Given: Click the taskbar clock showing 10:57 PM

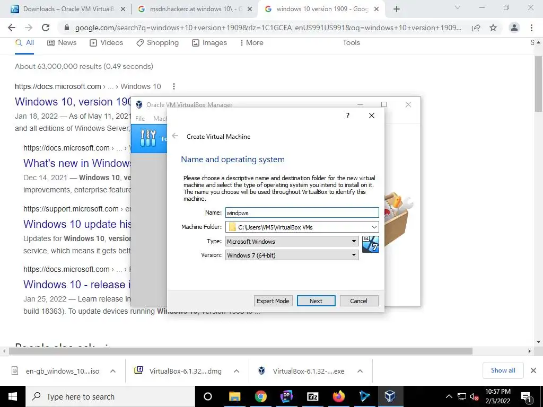Looking at the screenshot, I should [497, 396].
